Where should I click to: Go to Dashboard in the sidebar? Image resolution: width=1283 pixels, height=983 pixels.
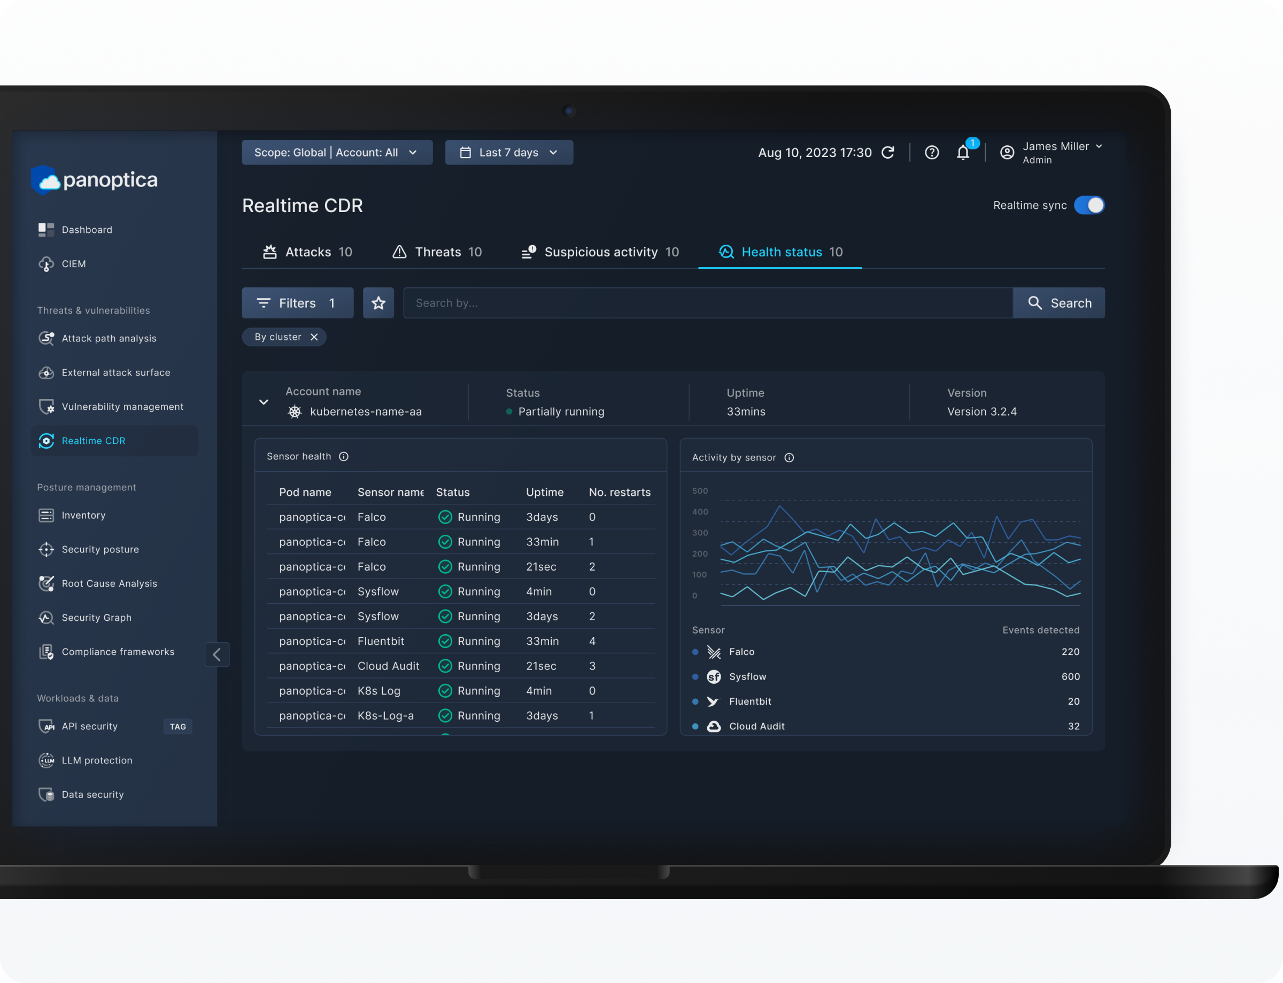(87, 230)
